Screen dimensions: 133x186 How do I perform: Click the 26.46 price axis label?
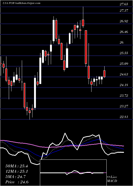[x=124, y=32]
